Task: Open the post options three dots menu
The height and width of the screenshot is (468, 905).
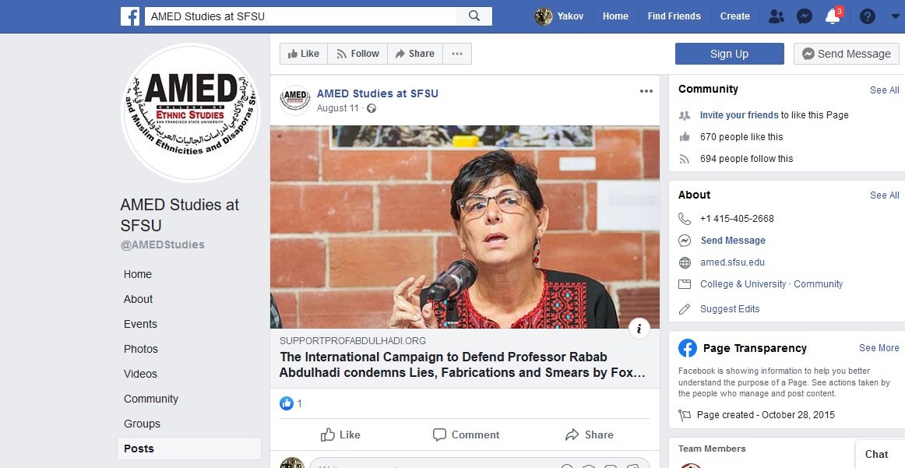Action: click(x=646, y=91)
